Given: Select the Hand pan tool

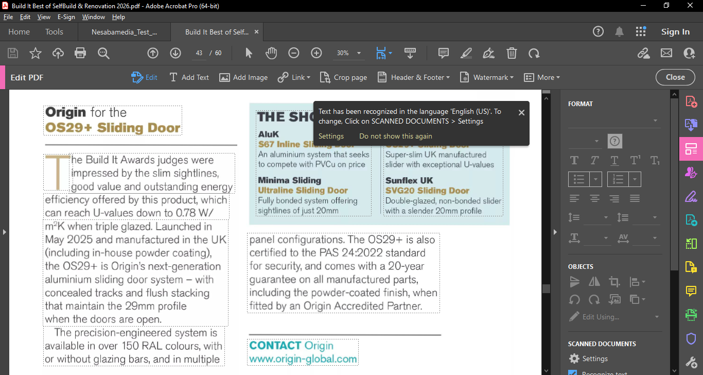Looking at the screenshot, I should point(271,53).
